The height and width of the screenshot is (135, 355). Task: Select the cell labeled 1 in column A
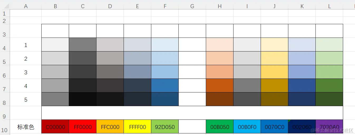coord(26,45)
